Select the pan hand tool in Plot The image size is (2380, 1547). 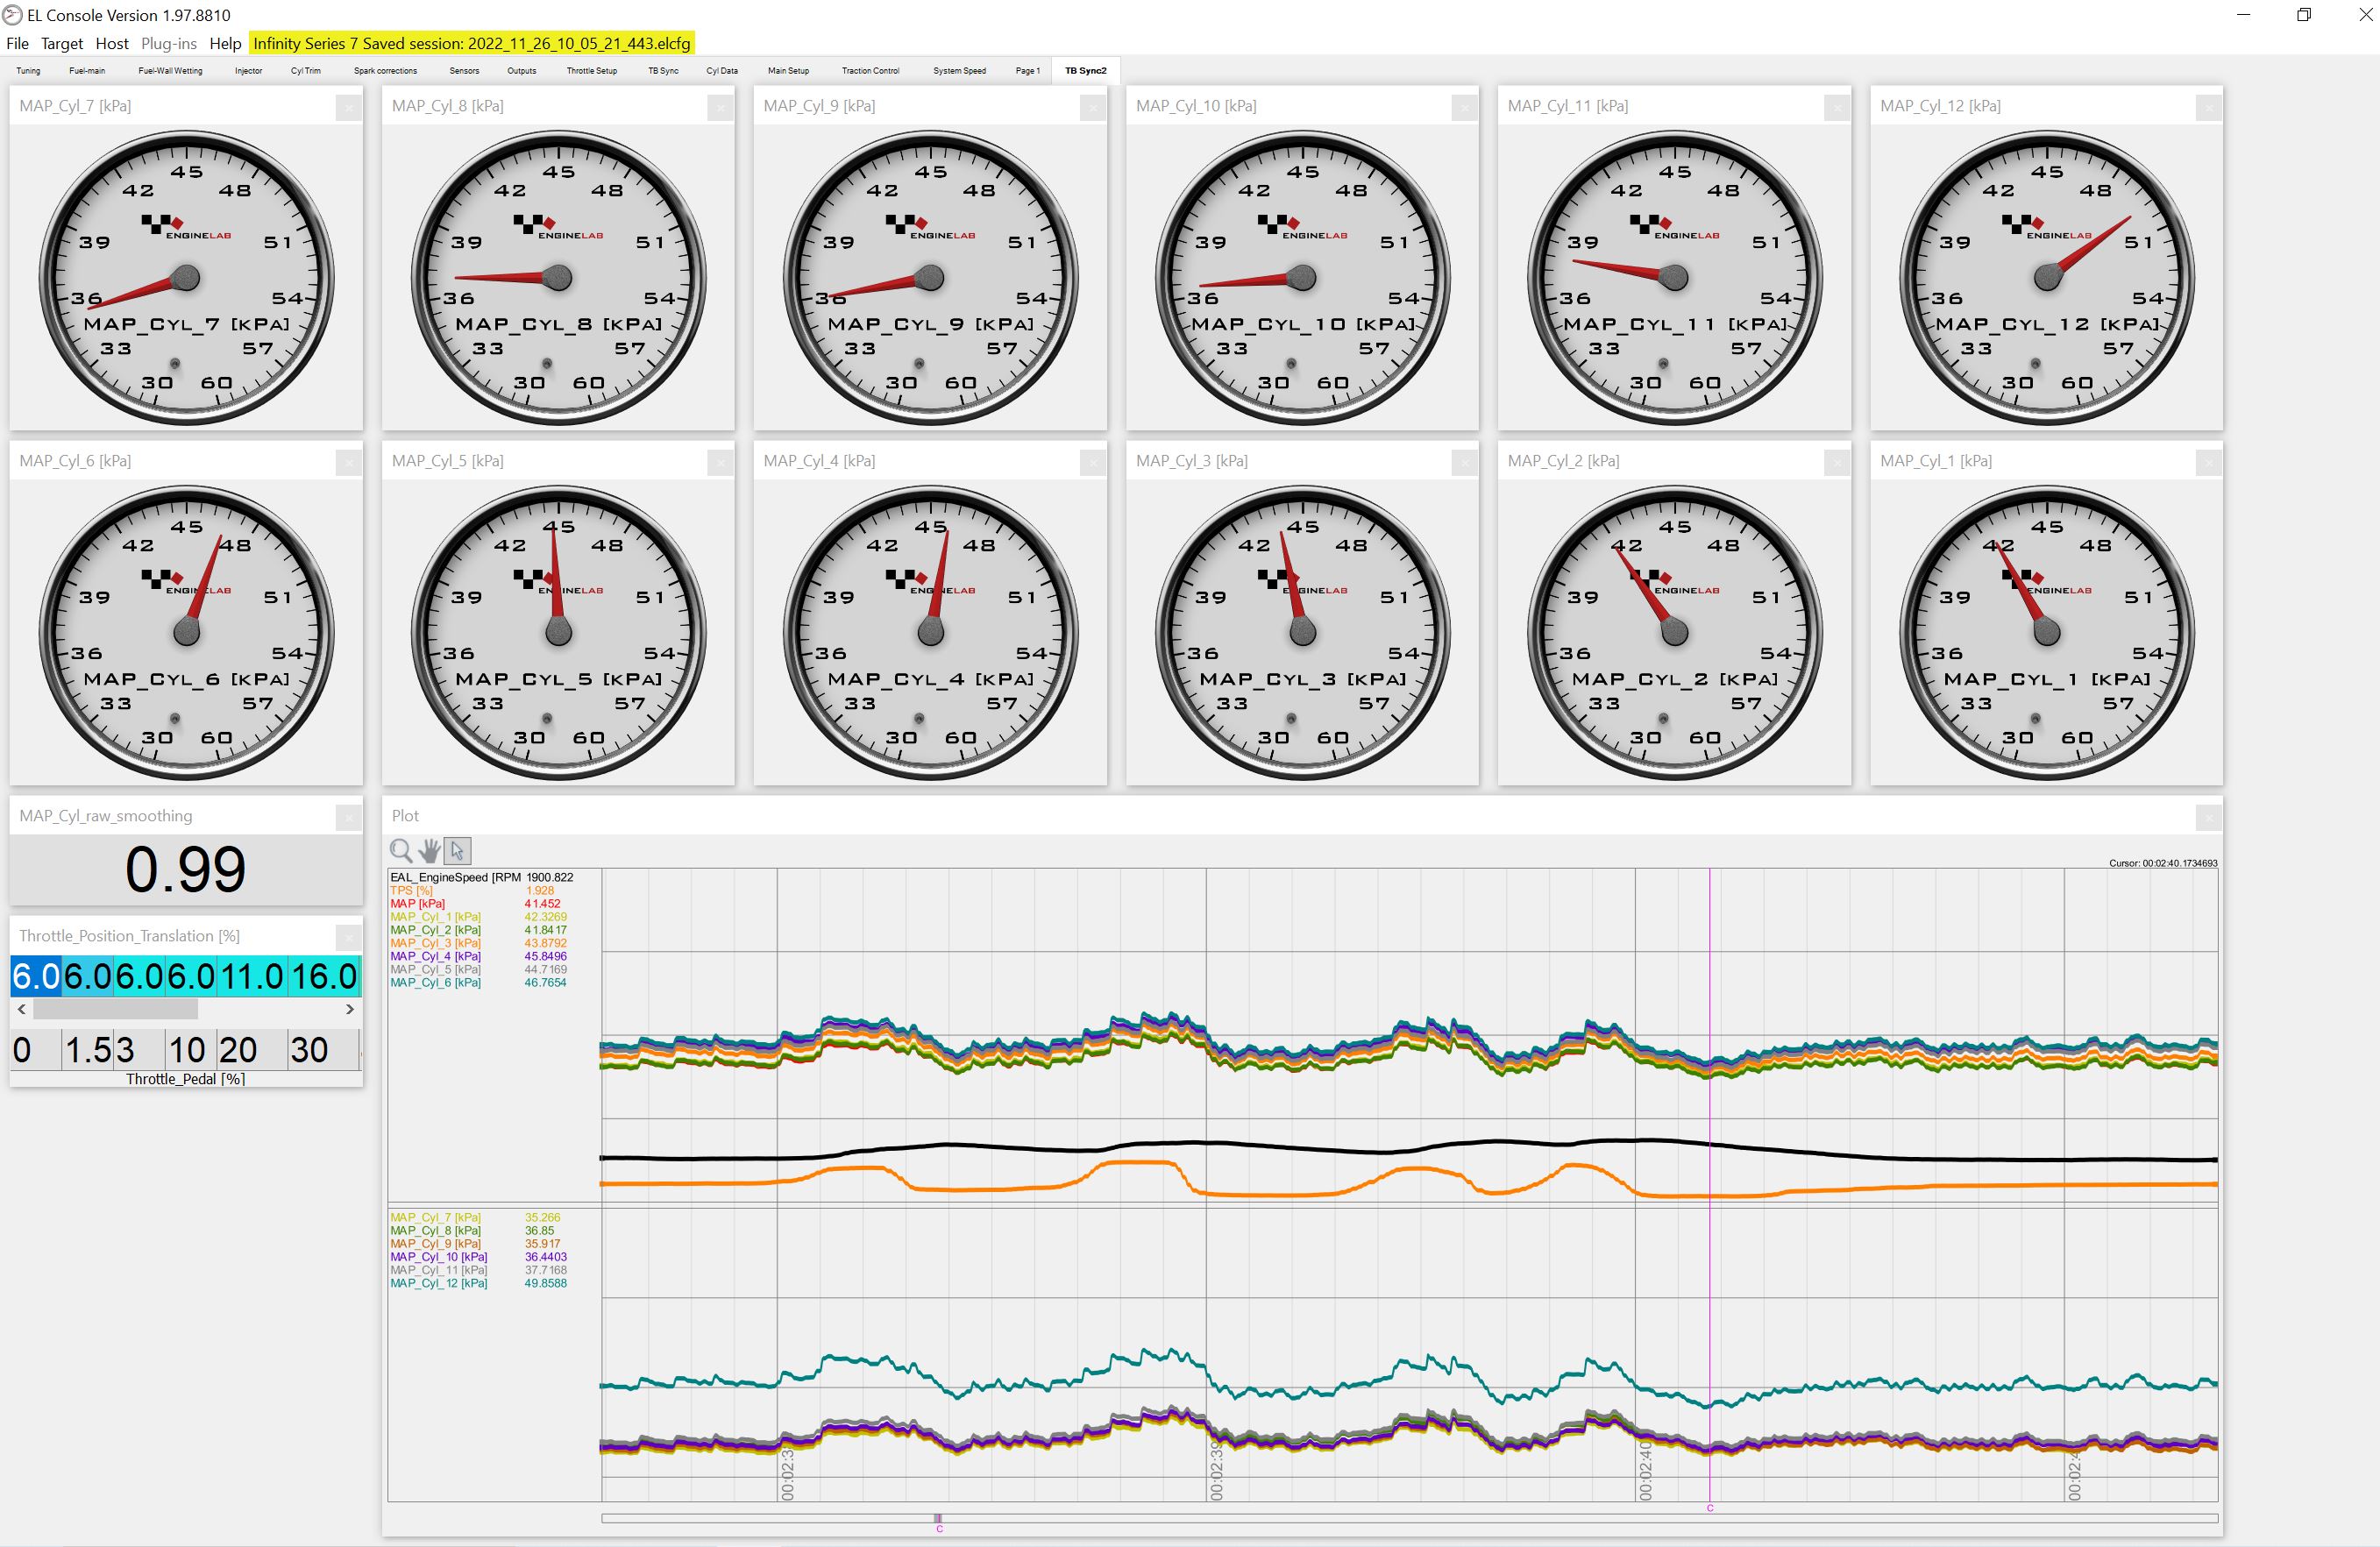tap(429, 850)
